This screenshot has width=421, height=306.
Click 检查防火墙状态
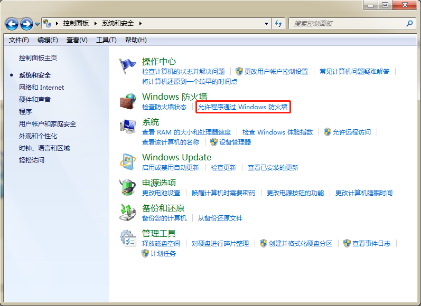point(164,107)
